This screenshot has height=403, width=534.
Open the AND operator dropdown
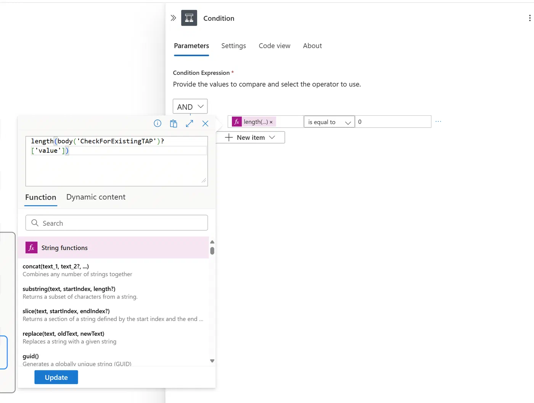tap(190, 107)
